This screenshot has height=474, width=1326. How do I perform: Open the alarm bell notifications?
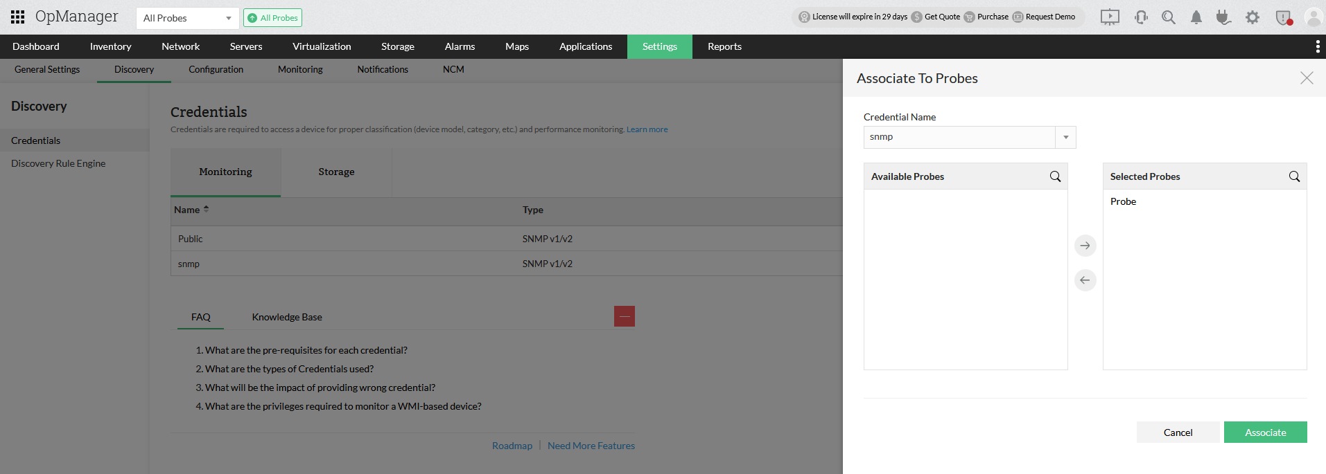(x=1196, y=17)
